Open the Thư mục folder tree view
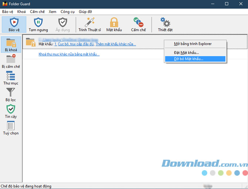The height and width of the screenshot is (189, 248). (x=11, y=78)
